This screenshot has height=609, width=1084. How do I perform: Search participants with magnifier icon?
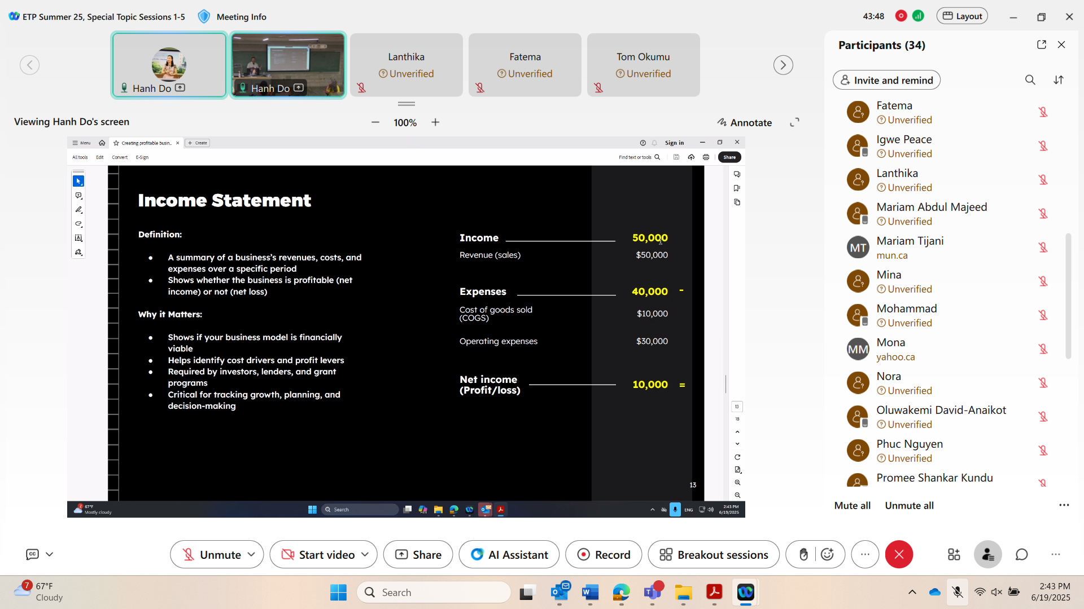coord(1030,80)
